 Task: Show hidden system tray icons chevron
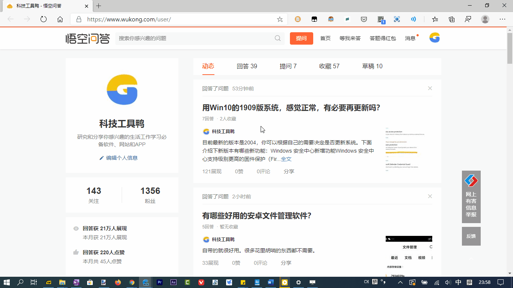[x=400, y=282]
